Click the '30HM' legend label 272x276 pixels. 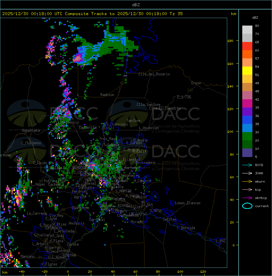coord(259,173)
